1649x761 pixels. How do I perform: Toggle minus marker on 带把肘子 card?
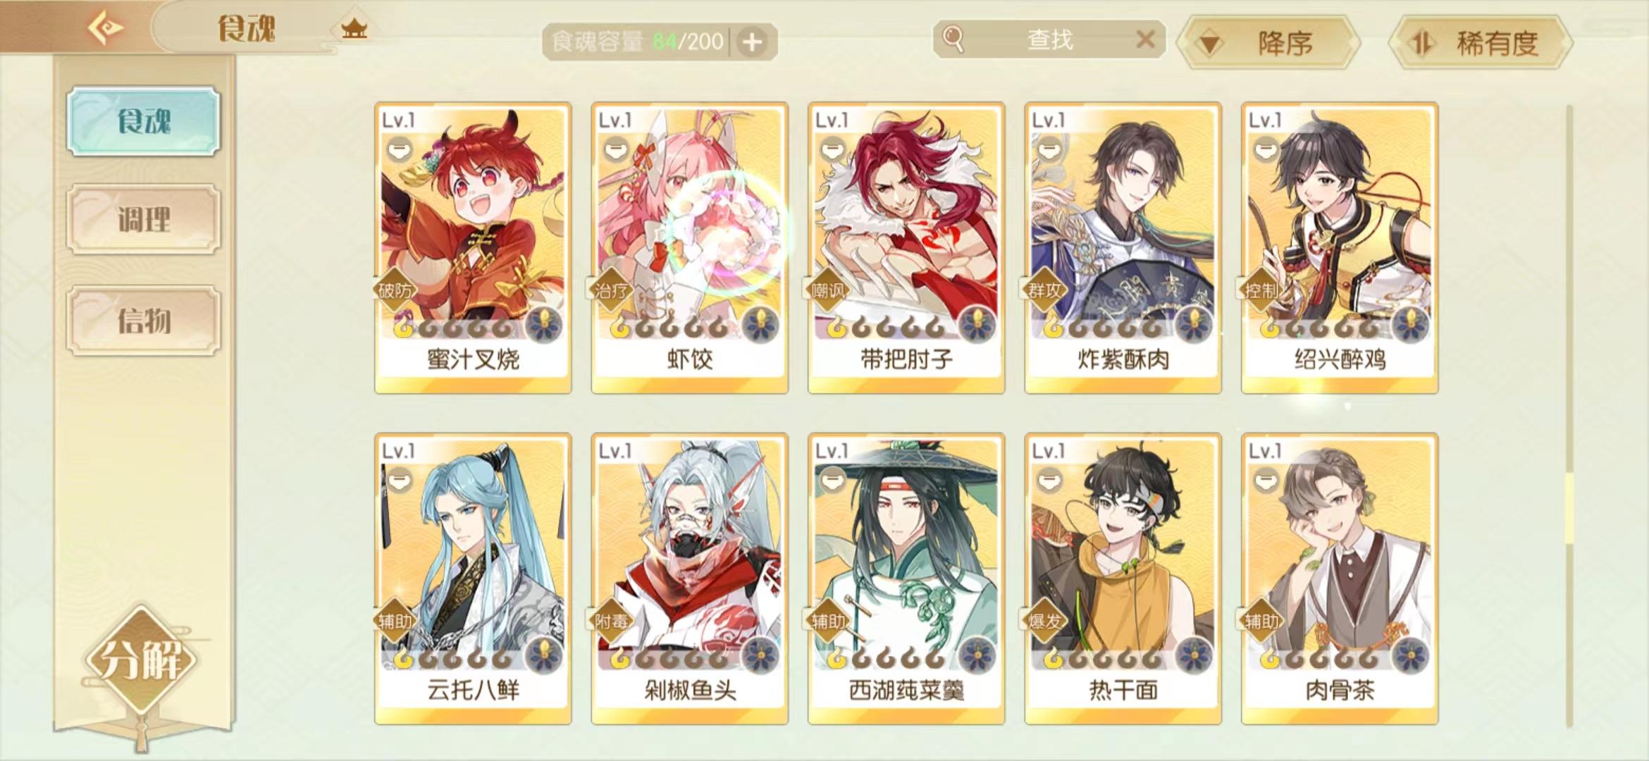pos(832,149)
